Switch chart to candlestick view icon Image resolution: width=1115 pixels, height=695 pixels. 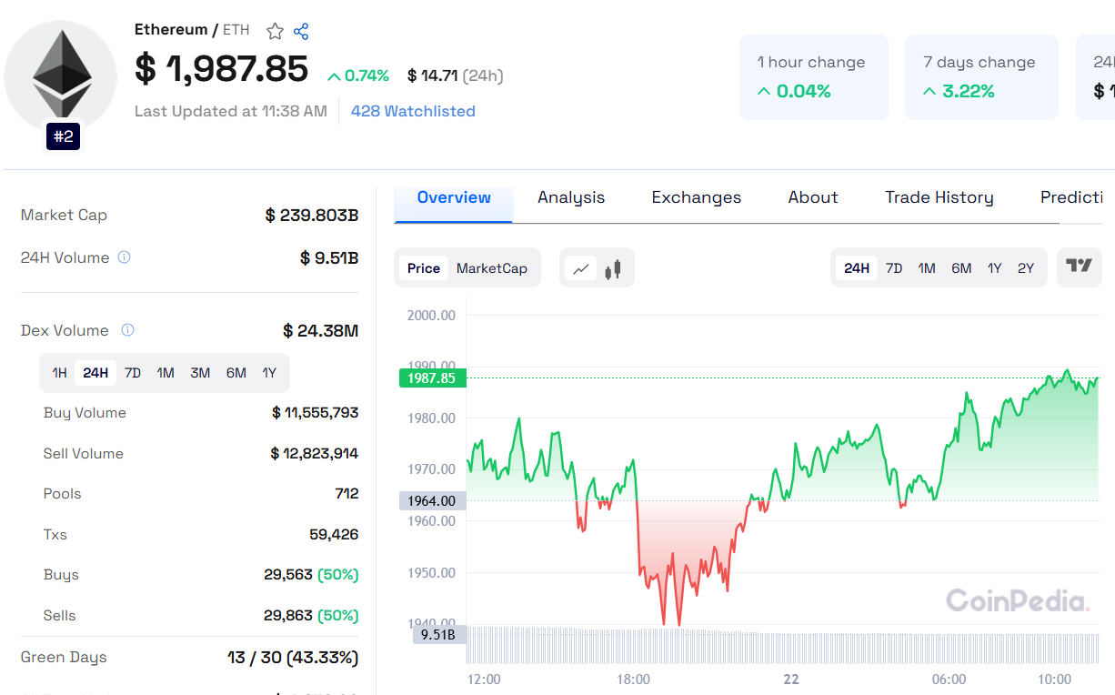(x=613, y=268)
